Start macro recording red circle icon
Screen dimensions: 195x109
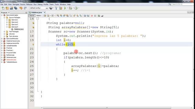point(92,16)
